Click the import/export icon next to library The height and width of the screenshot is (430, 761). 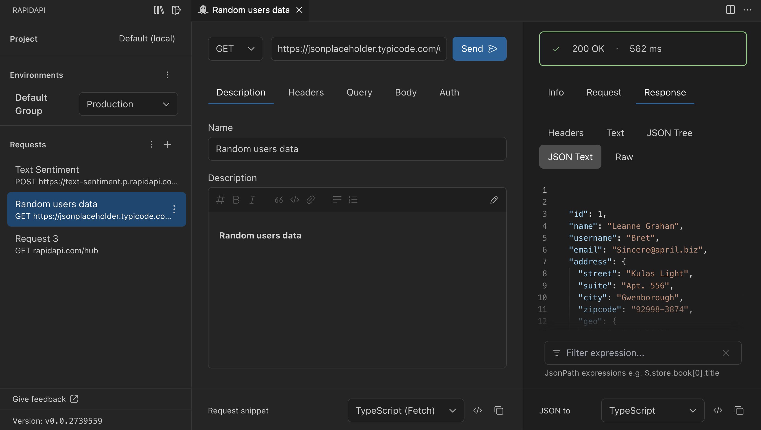(x=176, y=10)
